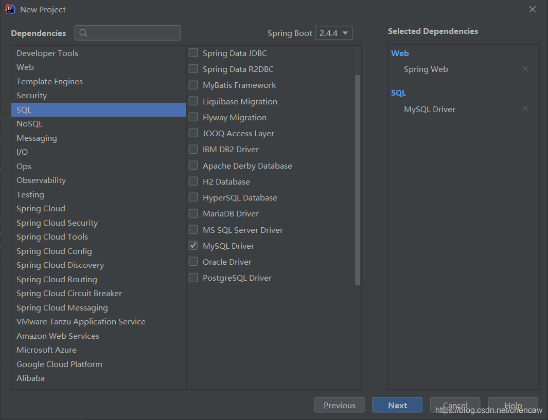Select the I/O category
548x420 pixels.
pos(99,152)
